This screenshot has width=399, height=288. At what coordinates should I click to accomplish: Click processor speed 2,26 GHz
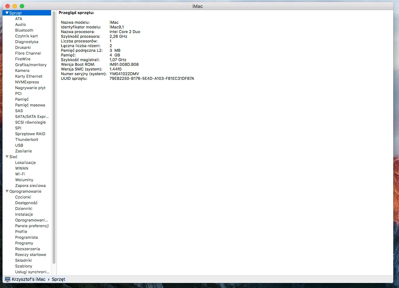[118, 36]
